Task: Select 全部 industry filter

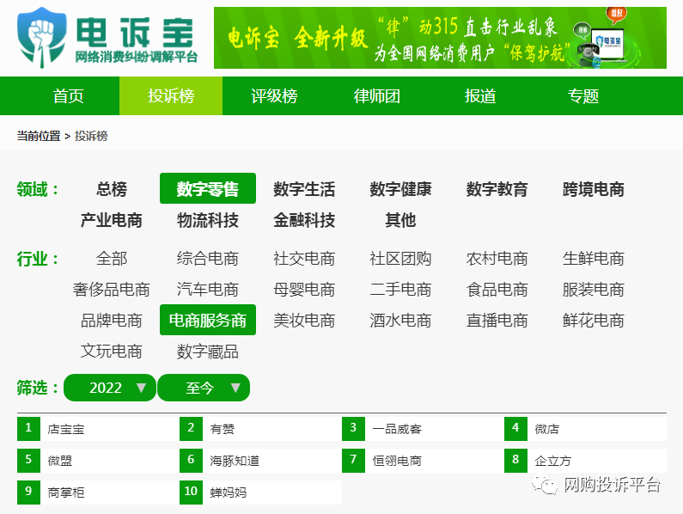Action: pyautogui.click(x=112, y=259)
